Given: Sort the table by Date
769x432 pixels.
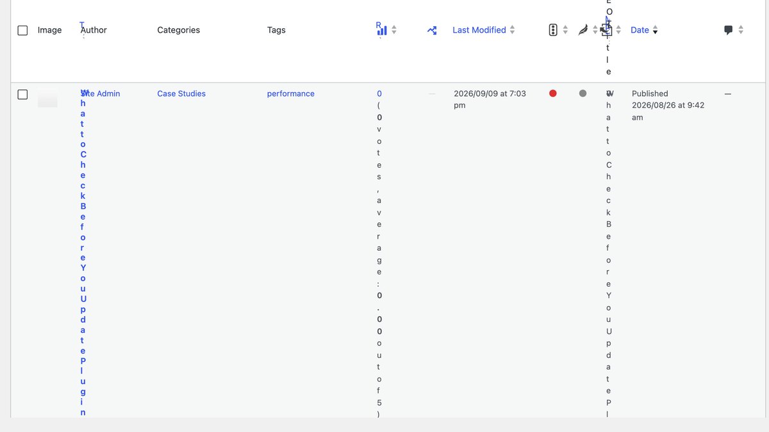Looking at the screenshot, I should coord(640,30).
